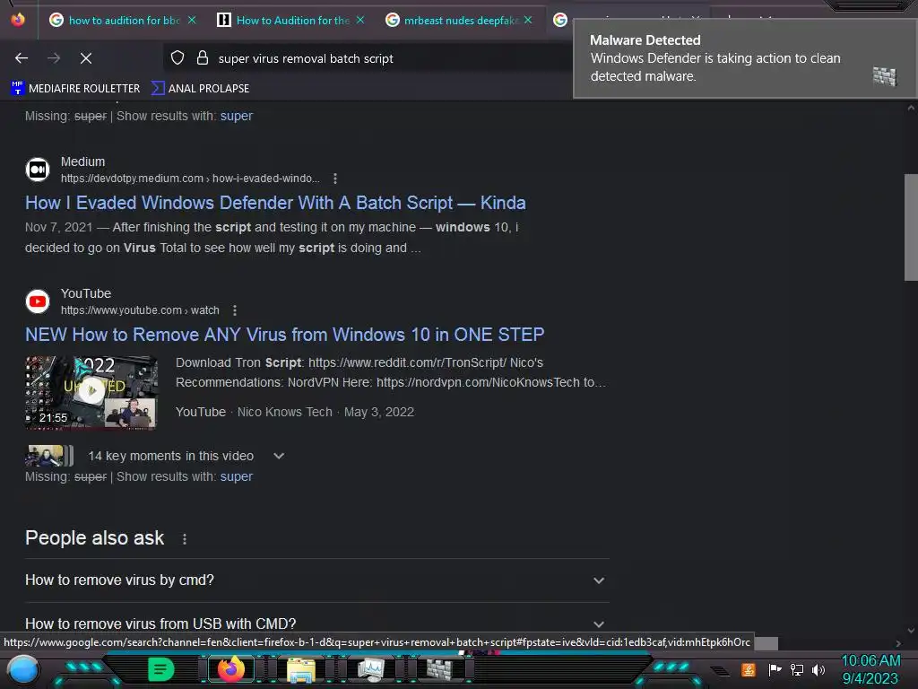The height and width of the screenshot is (689, 918).
Task: Click the Windows Defender icon in the notification
Action: click(885, 76)
